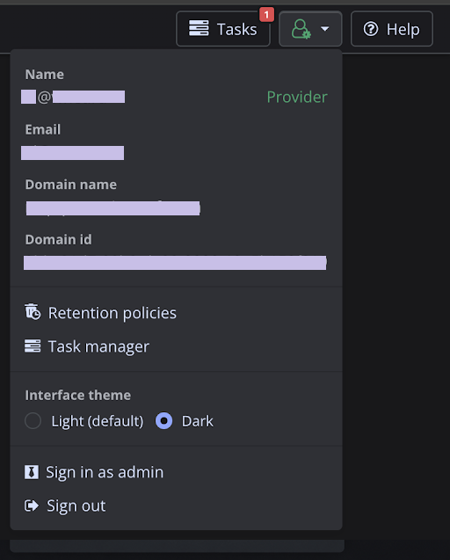Viewport: 450px width, 560px height.
Task: Select the Light (default) theme radio button
Action: pyautogui.click(x=33, y=421)
